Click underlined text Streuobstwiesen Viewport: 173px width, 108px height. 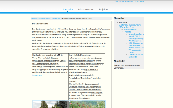[x=95, y=90]
